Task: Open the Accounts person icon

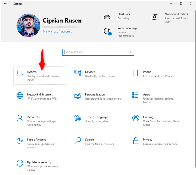Action: coord(20,118)
